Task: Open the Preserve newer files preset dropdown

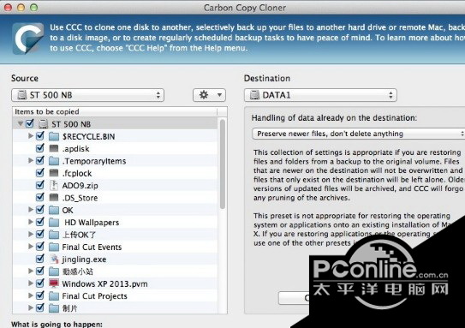Action: (359, 134)
